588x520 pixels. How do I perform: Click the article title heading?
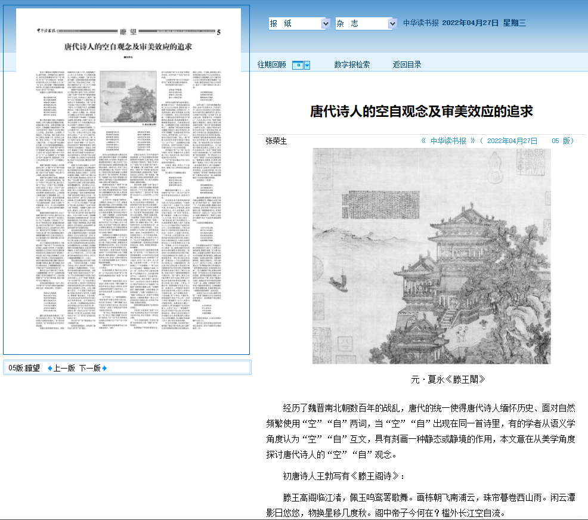tap(421, 111)
